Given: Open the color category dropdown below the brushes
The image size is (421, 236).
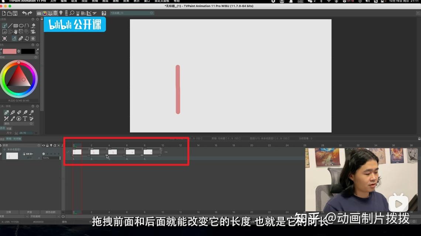Looking at the screenshot, I should click(x=31, y=124).
